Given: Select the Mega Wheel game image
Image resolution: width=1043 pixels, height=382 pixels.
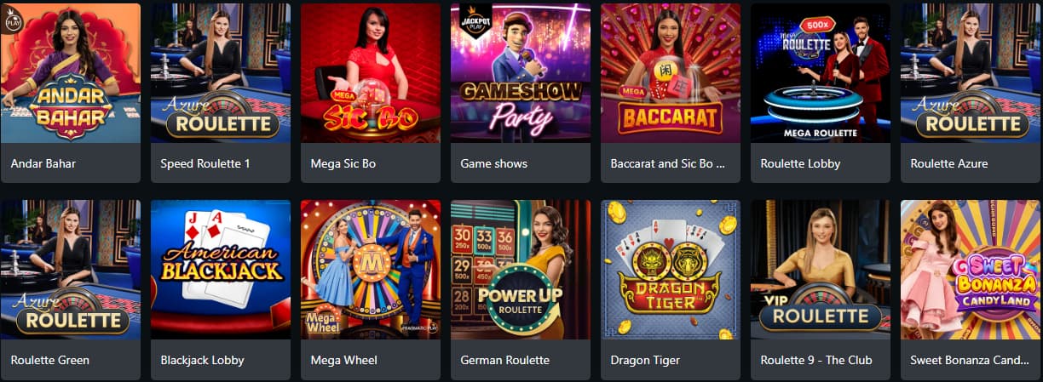Looking at the screenshot, I should coord(371,270).
